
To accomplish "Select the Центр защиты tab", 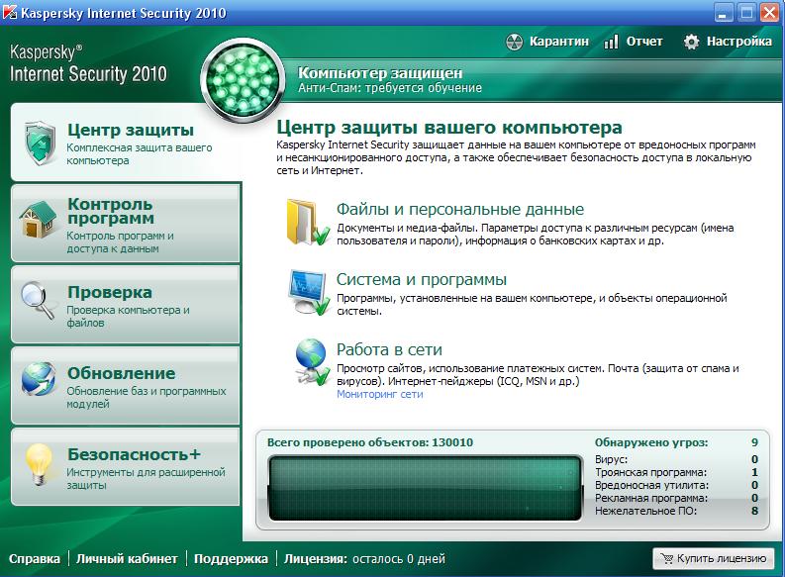I will [126, 143].
